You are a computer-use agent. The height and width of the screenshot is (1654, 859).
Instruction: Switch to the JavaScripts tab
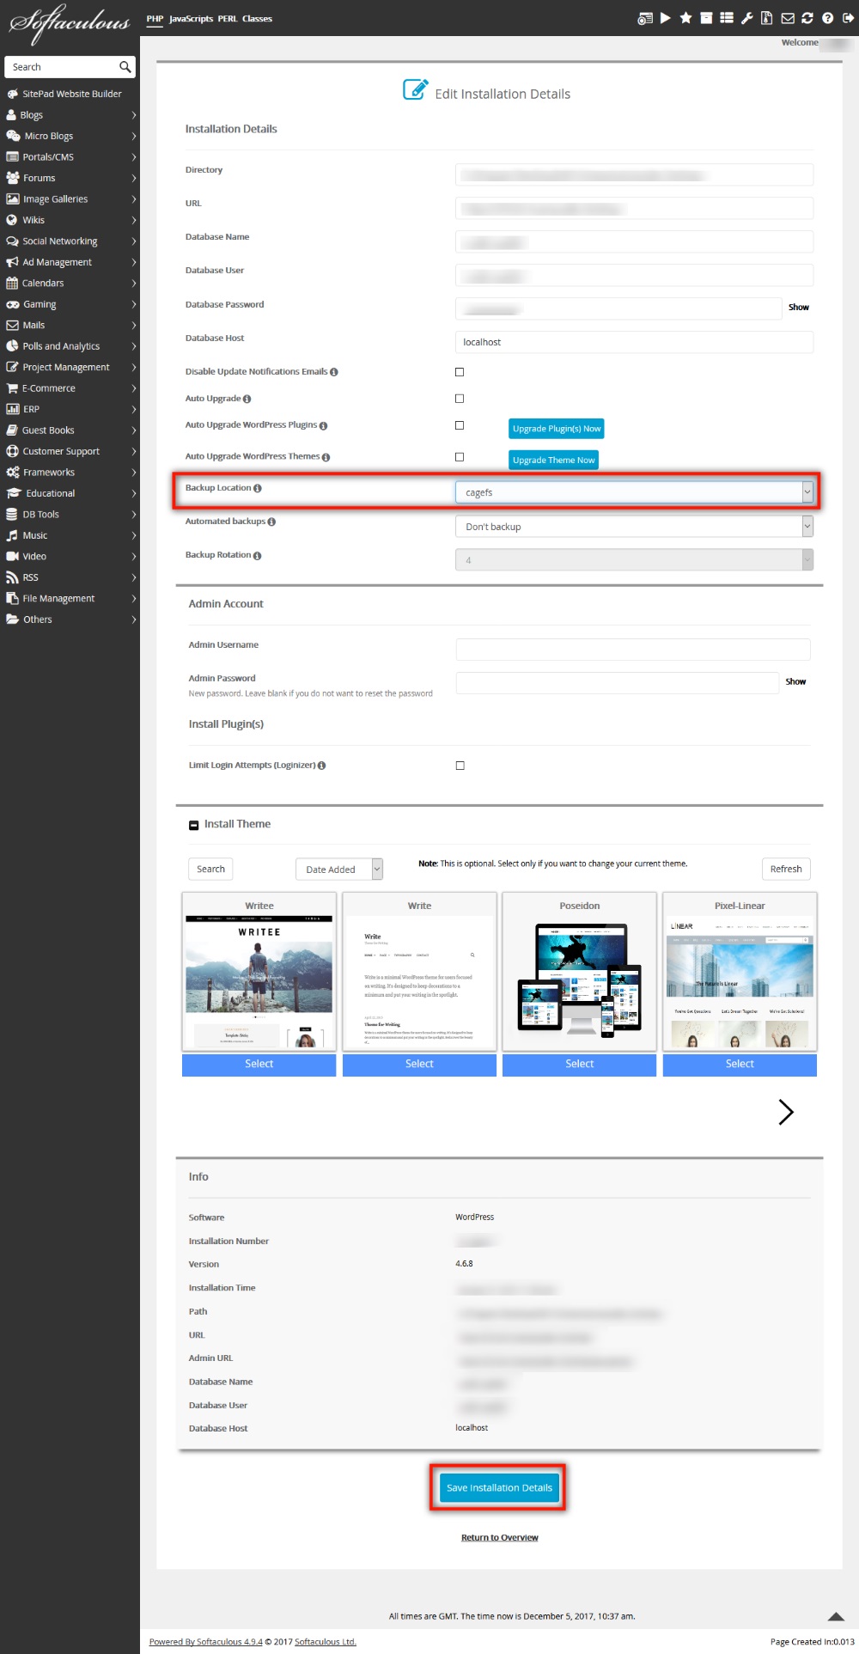point(191,19)
